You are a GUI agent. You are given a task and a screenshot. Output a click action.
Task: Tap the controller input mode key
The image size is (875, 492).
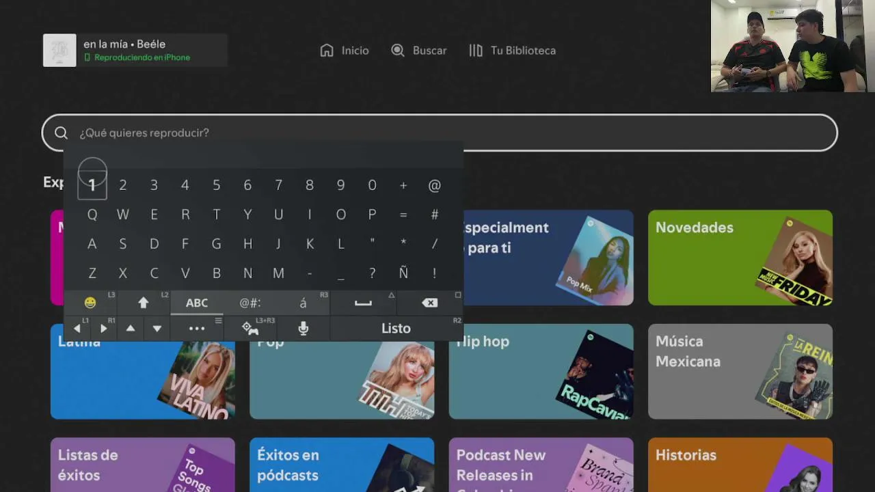pos(250,329)
